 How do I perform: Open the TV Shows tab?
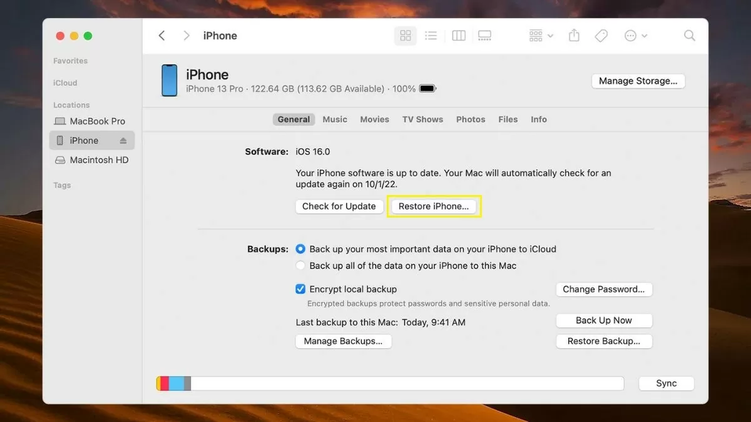point(422,119)
